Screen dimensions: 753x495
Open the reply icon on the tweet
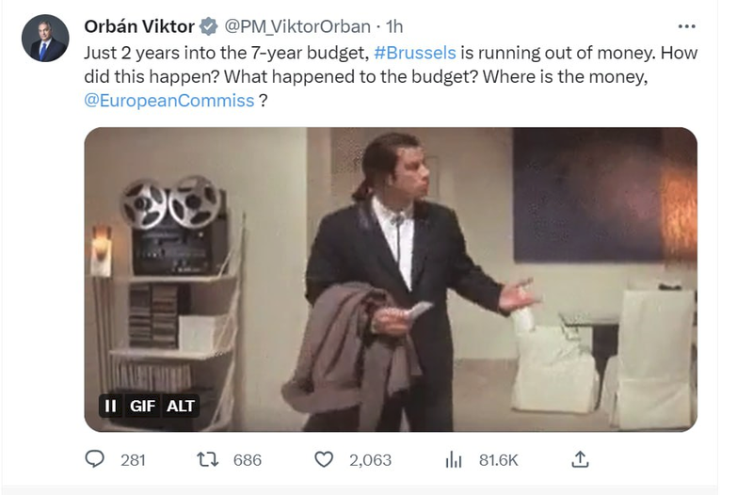point(93,459)
